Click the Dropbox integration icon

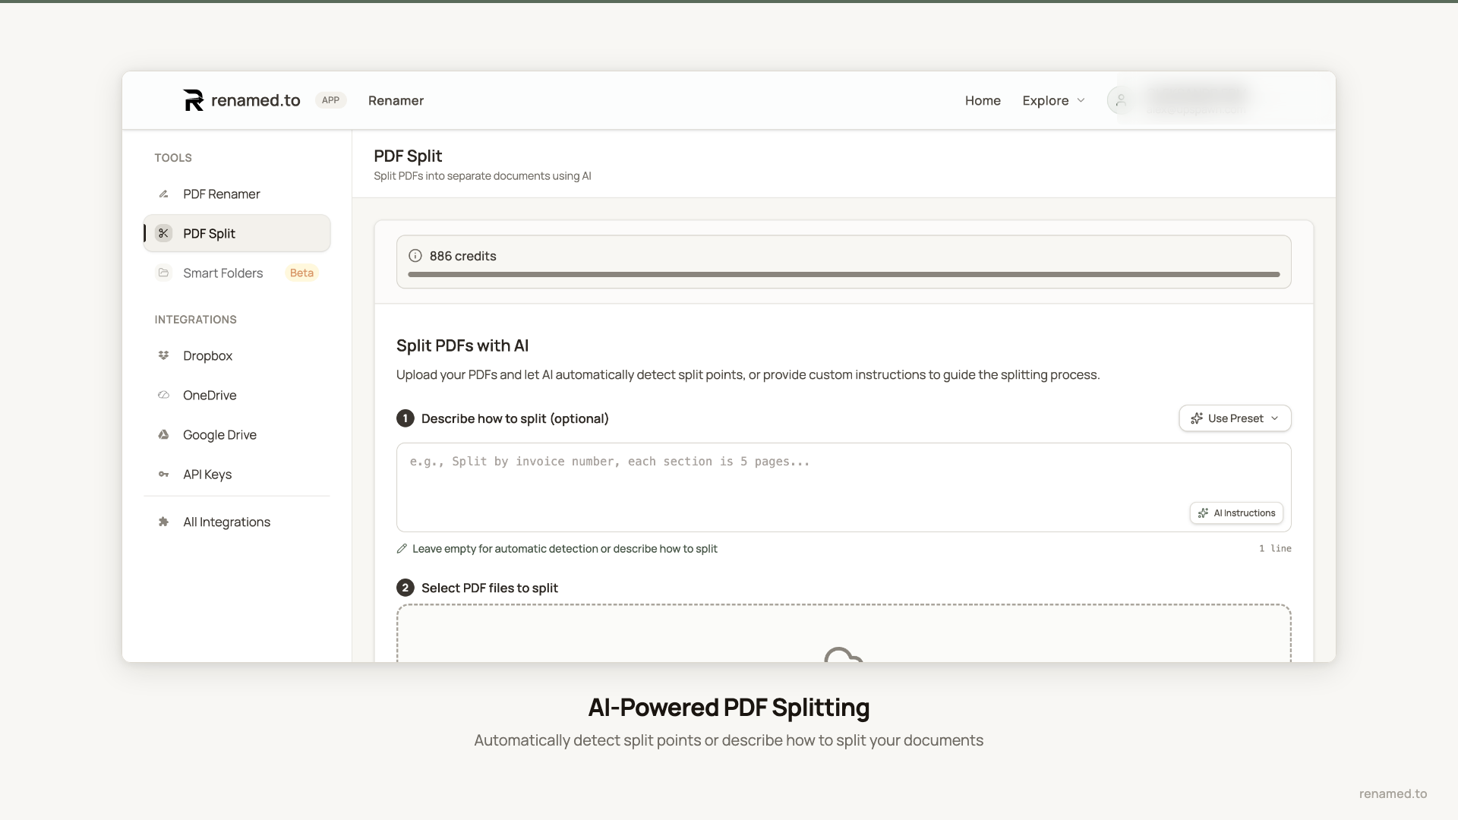click(x=163, y=355)
